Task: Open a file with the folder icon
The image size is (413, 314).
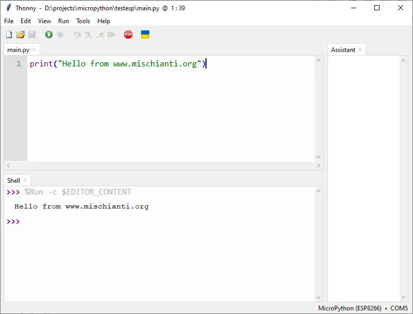Action: point(21,34)
